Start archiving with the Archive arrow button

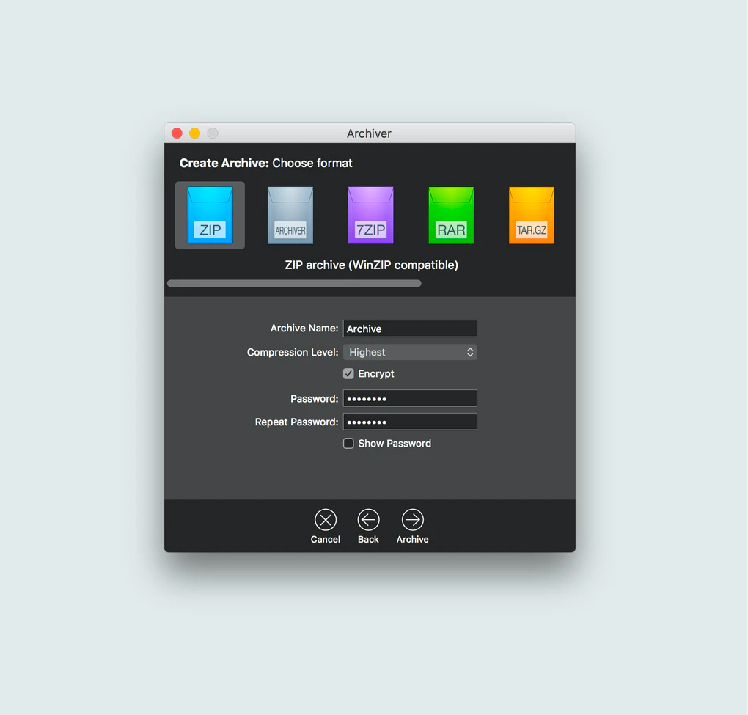click(412, 520)
